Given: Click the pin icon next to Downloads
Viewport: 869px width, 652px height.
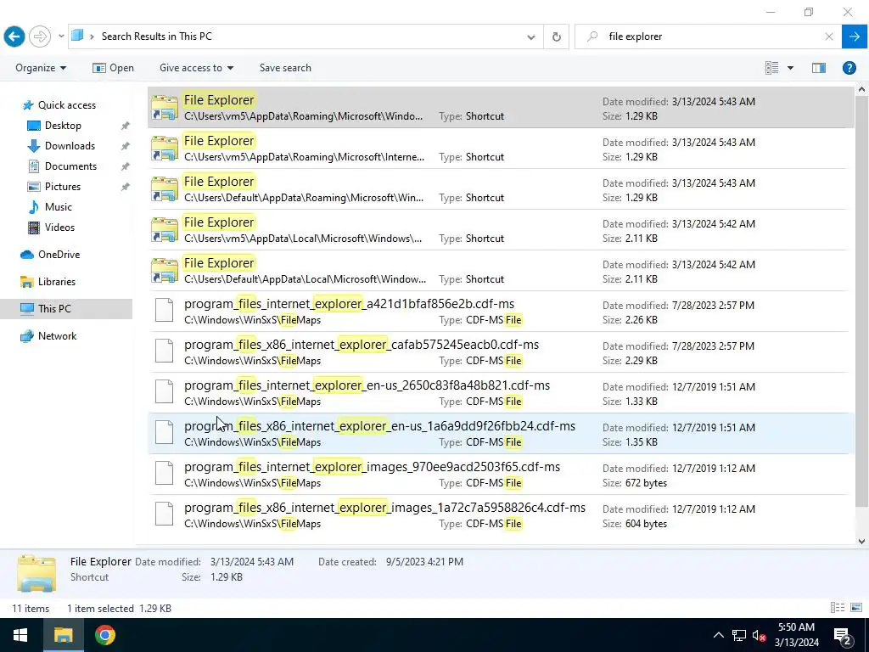Looking at the screenshot, I should (x=126, y=146).
